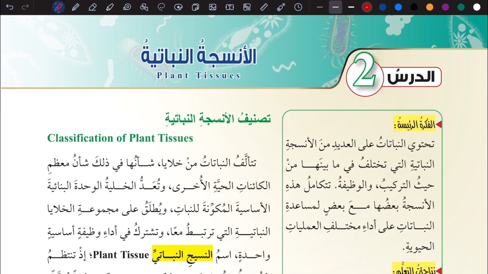The height and width of the screenshot is (274, 488).
Task: Undo the last action
Action: tap(10, 7)
